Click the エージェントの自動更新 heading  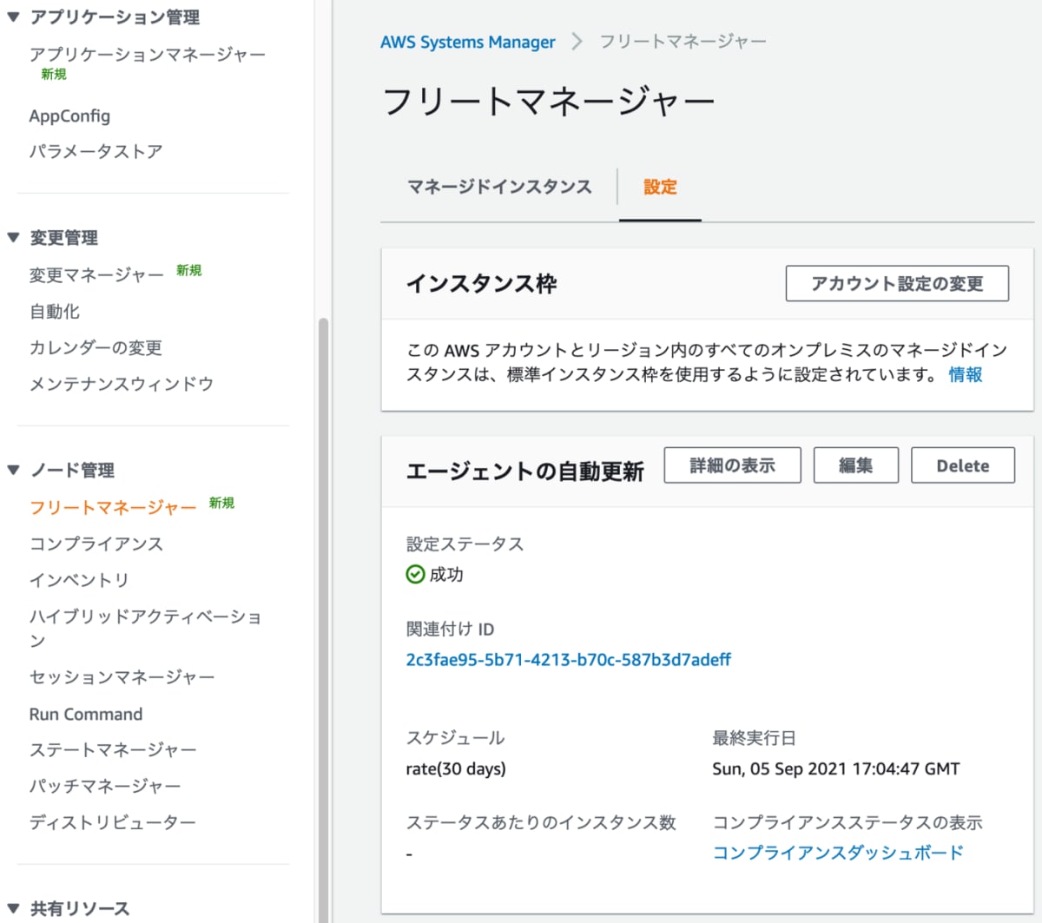(x=525, y=471)
